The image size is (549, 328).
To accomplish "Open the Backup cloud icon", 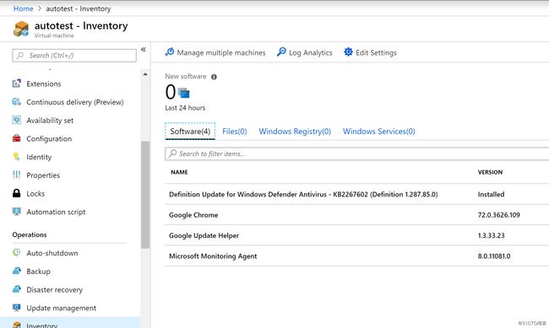I will point(16,271).
